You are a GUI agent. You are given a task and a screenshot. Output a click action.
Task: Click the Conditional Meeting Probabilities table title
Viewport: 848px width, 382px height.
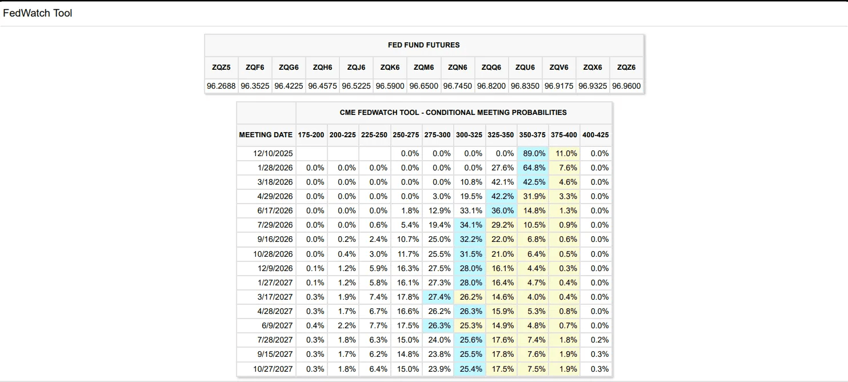(x=453, y=113)
